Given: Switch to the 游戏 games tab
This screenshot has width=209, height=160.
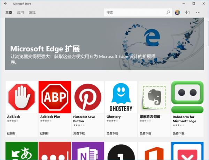Looking at the screenshot, I should 32,13.
